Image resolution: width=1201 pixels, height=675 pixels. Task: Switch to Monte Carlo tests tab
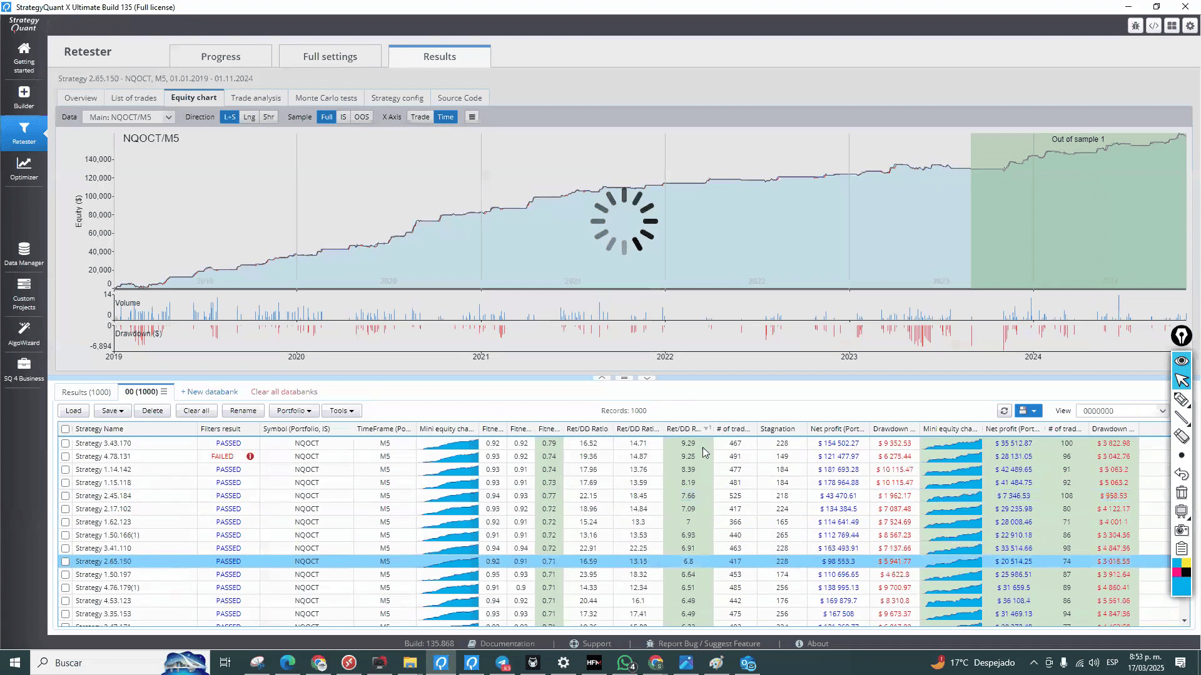326,98
